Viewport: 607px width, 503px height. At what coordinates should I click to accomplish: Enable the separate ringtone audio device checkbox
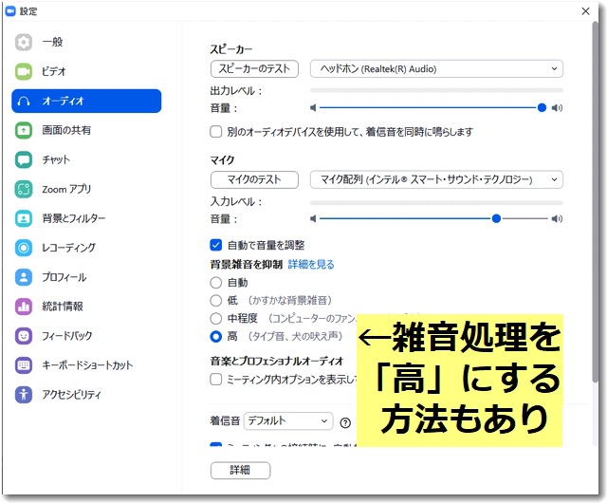click(x=215, y=132)
